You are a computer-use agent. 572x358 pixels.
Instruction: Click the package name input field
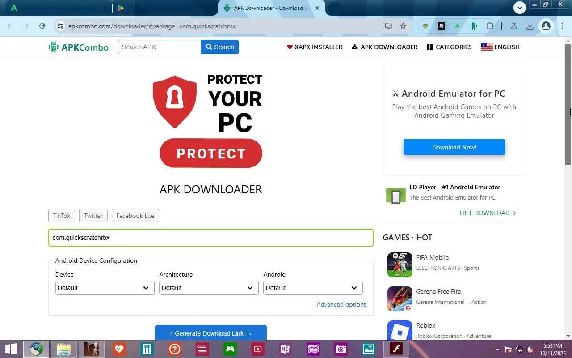tap(211, 238)
